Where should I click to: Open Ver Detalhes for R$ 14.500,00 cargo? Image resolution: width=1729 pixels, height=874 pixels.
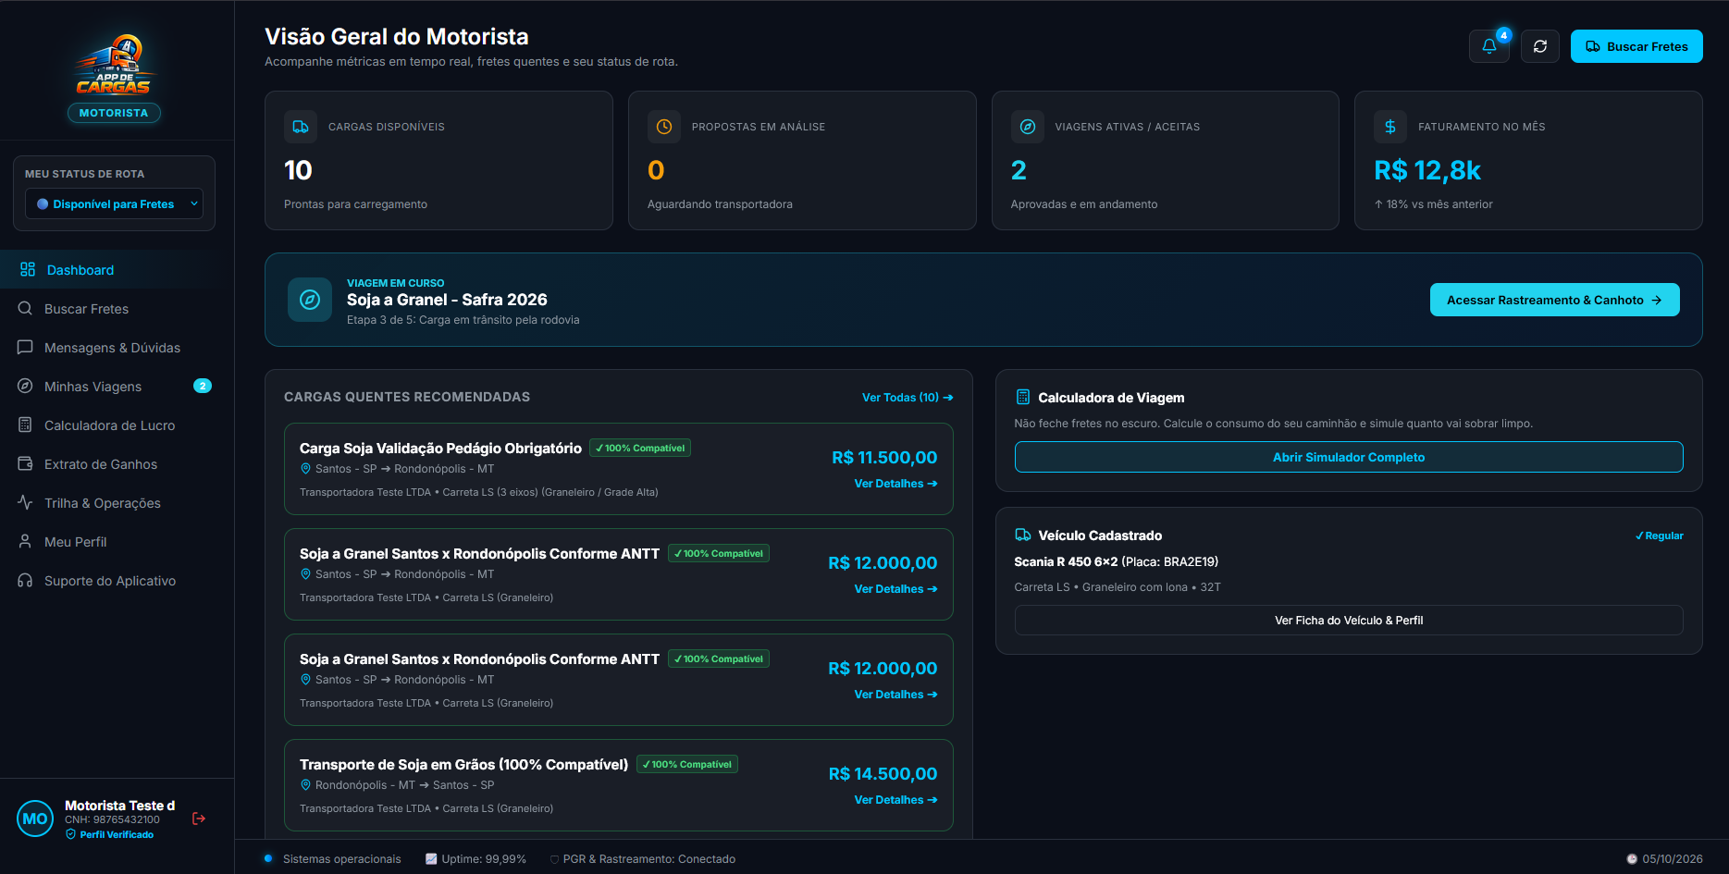895,800
